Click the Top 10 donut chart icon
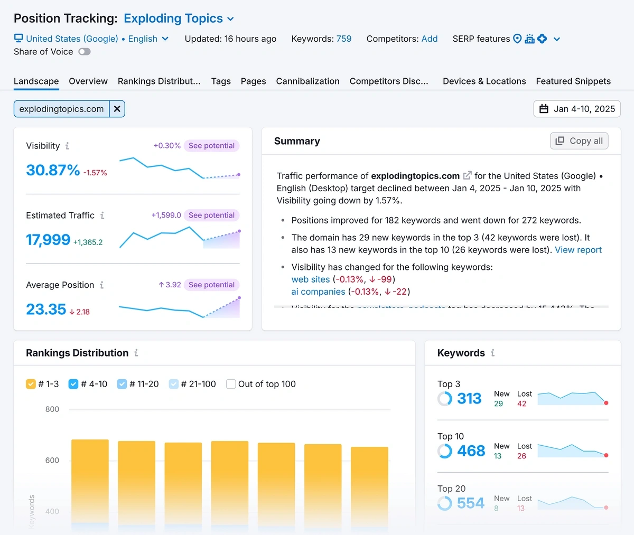This screenshot has height=535, width=634. click(x=445, y=450)
